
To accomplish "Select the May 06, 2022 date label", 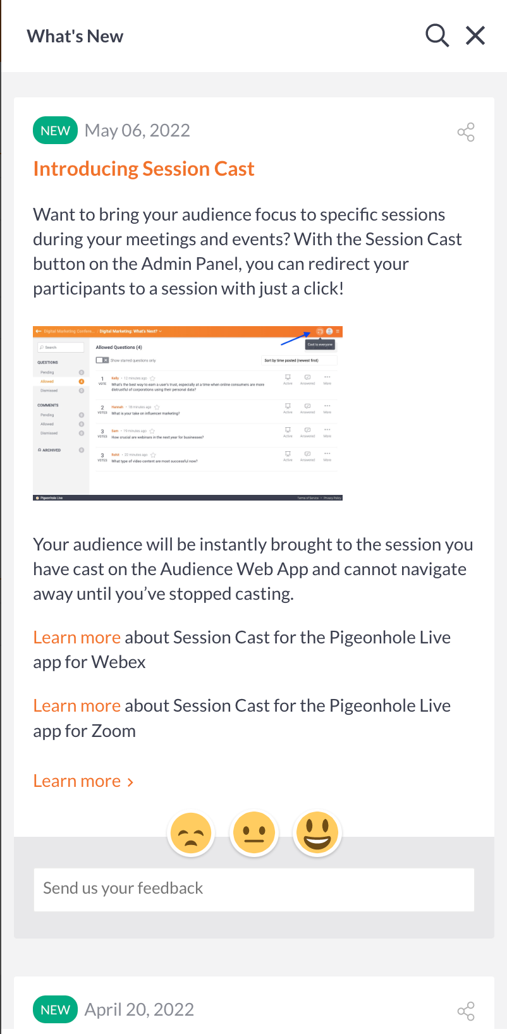I will pos(137,130).
